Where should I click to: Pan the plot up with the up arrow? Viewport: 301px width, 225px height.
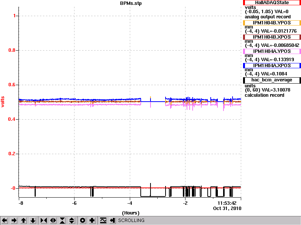tap(24, 220)
